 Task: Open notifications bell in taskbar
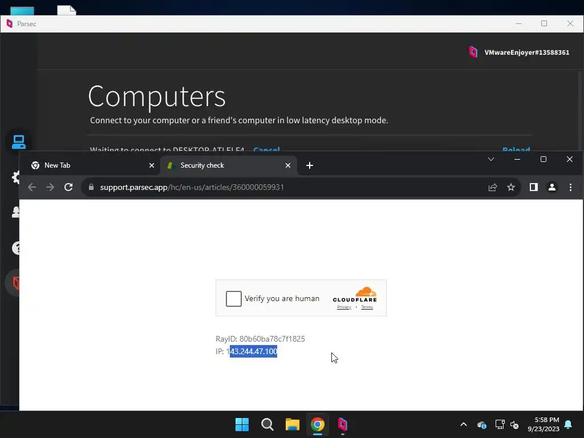click(x=569, y=424)
